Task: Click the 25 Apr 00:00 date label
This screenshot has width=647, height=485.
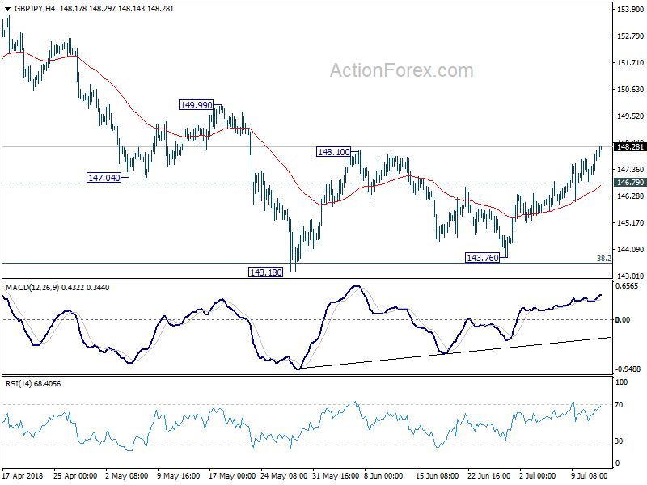Action: 75,475
